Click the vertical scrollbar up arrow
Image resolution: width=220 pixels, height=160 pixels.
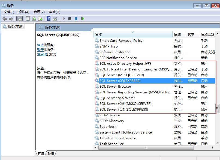point(218,34)
